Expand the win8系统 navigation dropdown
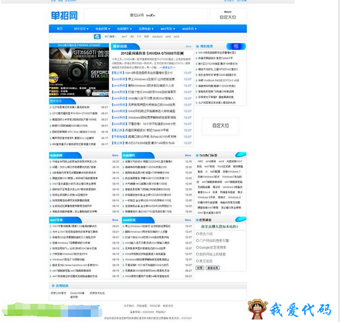 coord(189,29)
